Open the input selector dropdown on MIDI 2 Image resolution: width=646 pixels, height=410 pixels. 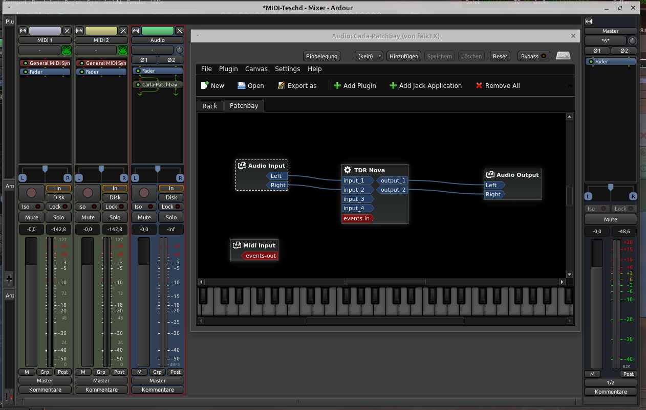[96, 50]
